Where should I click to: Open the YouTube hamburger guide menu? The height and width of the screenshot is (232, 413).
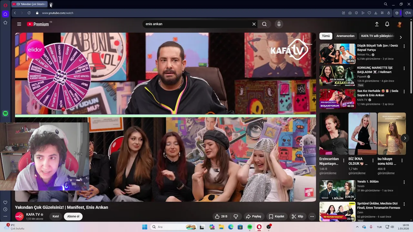click(19, 24)
